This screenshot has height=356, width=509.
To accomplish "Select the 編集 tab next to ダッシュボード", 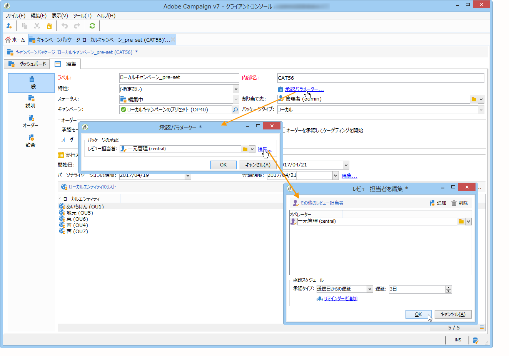I will point(65,64).
